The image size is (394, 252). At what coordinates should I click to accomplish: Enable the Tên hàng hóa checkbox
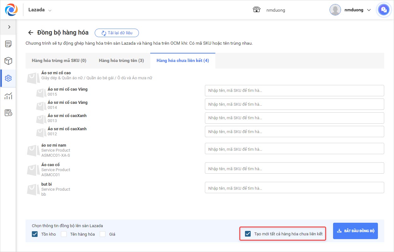click(x=64, y=234)
